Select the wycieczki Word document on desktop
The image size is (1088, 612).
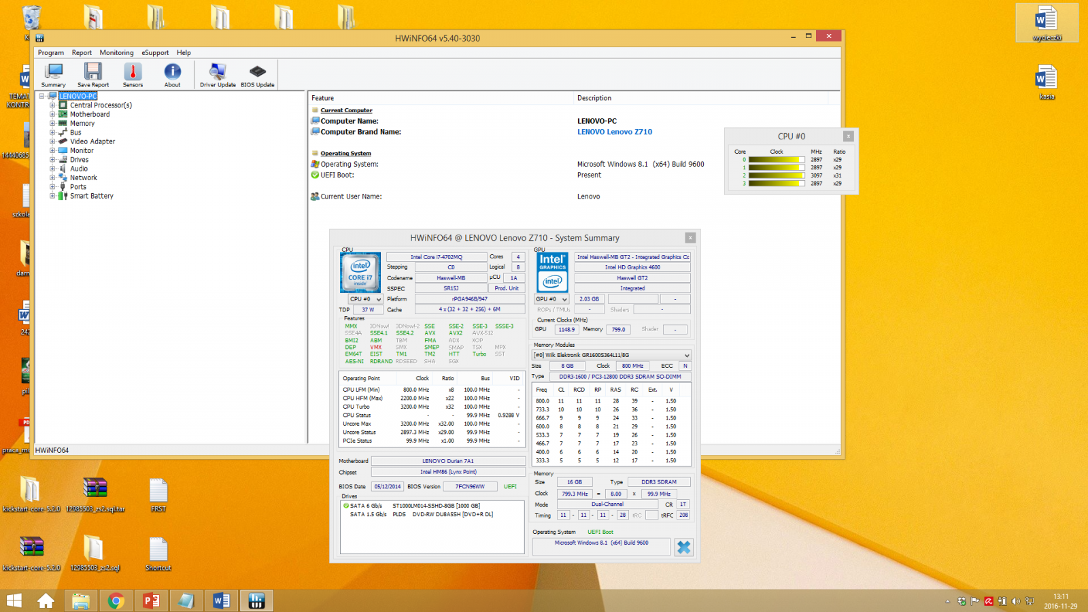(x=1047, y=23)
